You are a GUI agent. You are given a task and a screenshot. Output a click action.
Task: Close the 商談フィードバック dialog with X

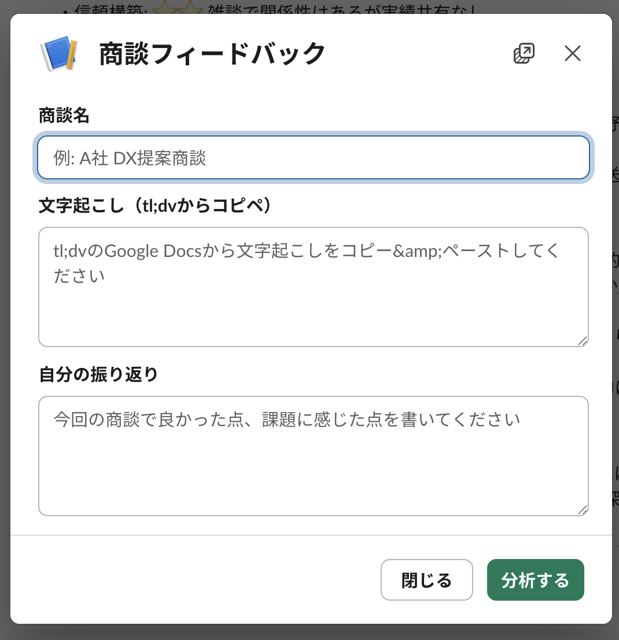pyautogui.click(x=572, y=54)
